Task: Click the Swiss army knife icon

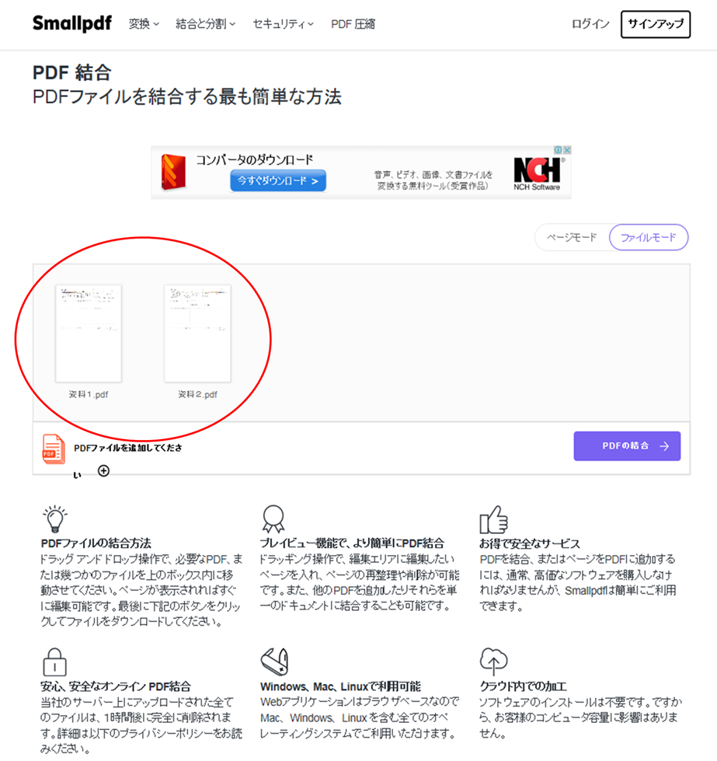Action: coord(274,662)
